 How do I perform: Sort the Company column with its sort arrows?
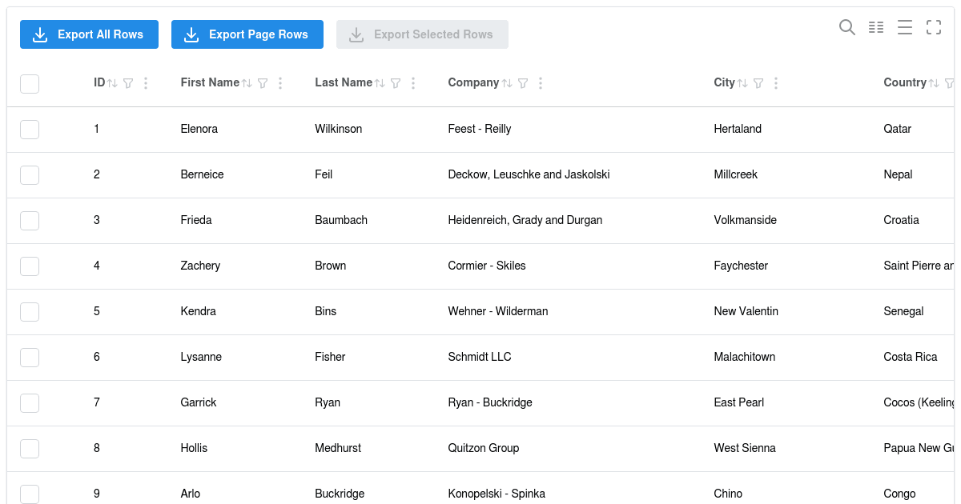coord(506,82)
